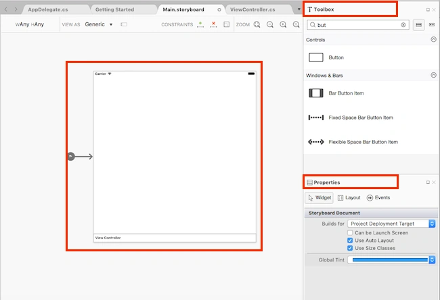Show the Events properties section
This screenshot has width=440, height=300.
tap(378, 198)
